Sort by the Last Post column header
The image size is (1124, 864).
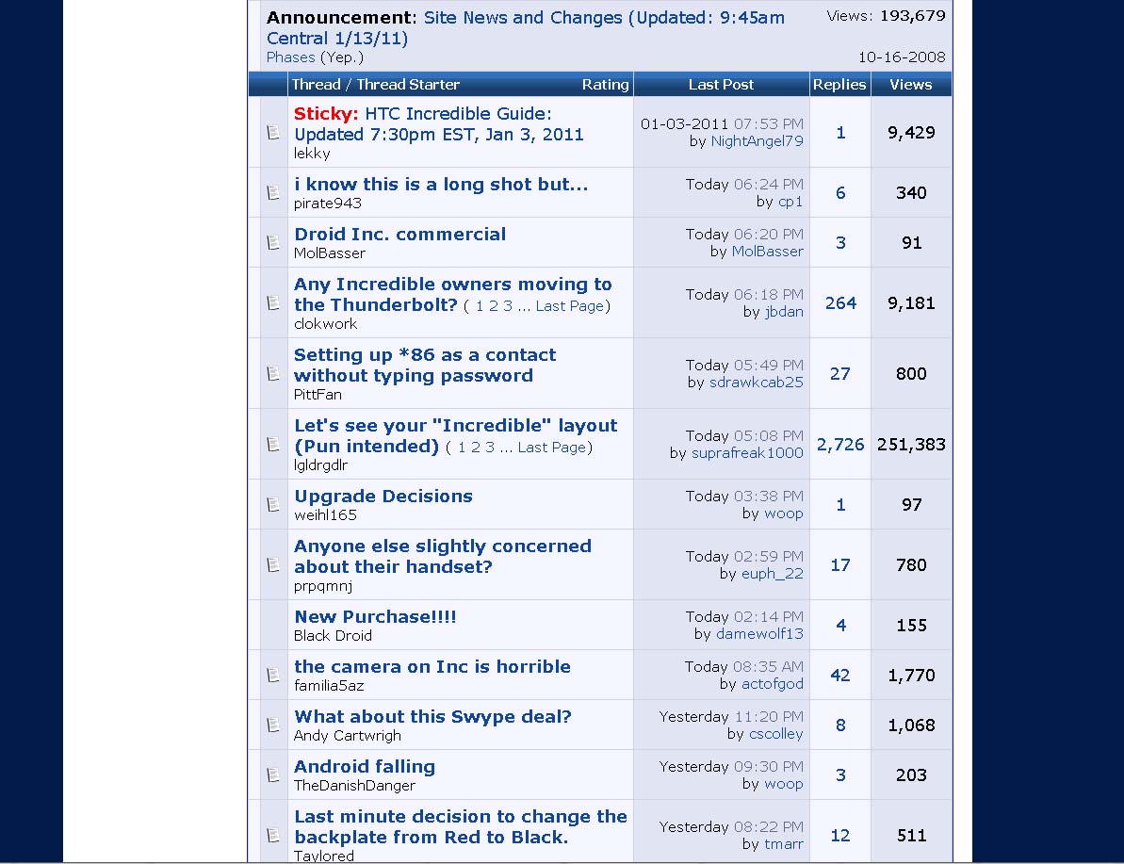[x=721, y=85]
